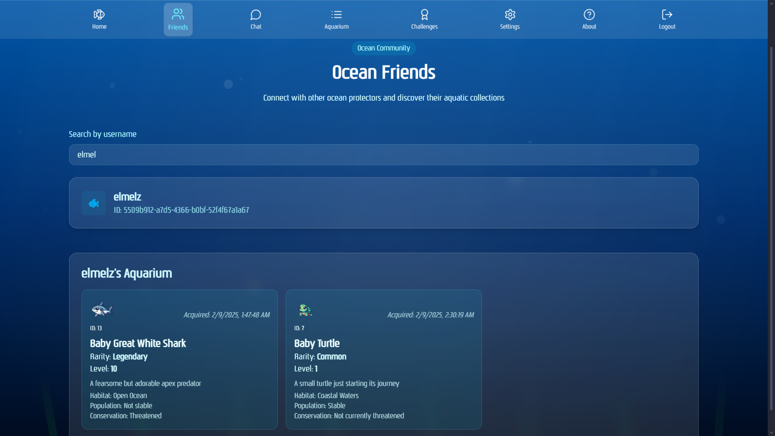Viewport: 775px width, 436px height.
Task: Open the Settings gear icon
Action: click(x=510, y=15)
